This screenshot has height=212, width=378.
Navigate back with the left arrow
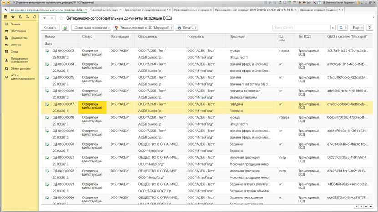(45, 18)
